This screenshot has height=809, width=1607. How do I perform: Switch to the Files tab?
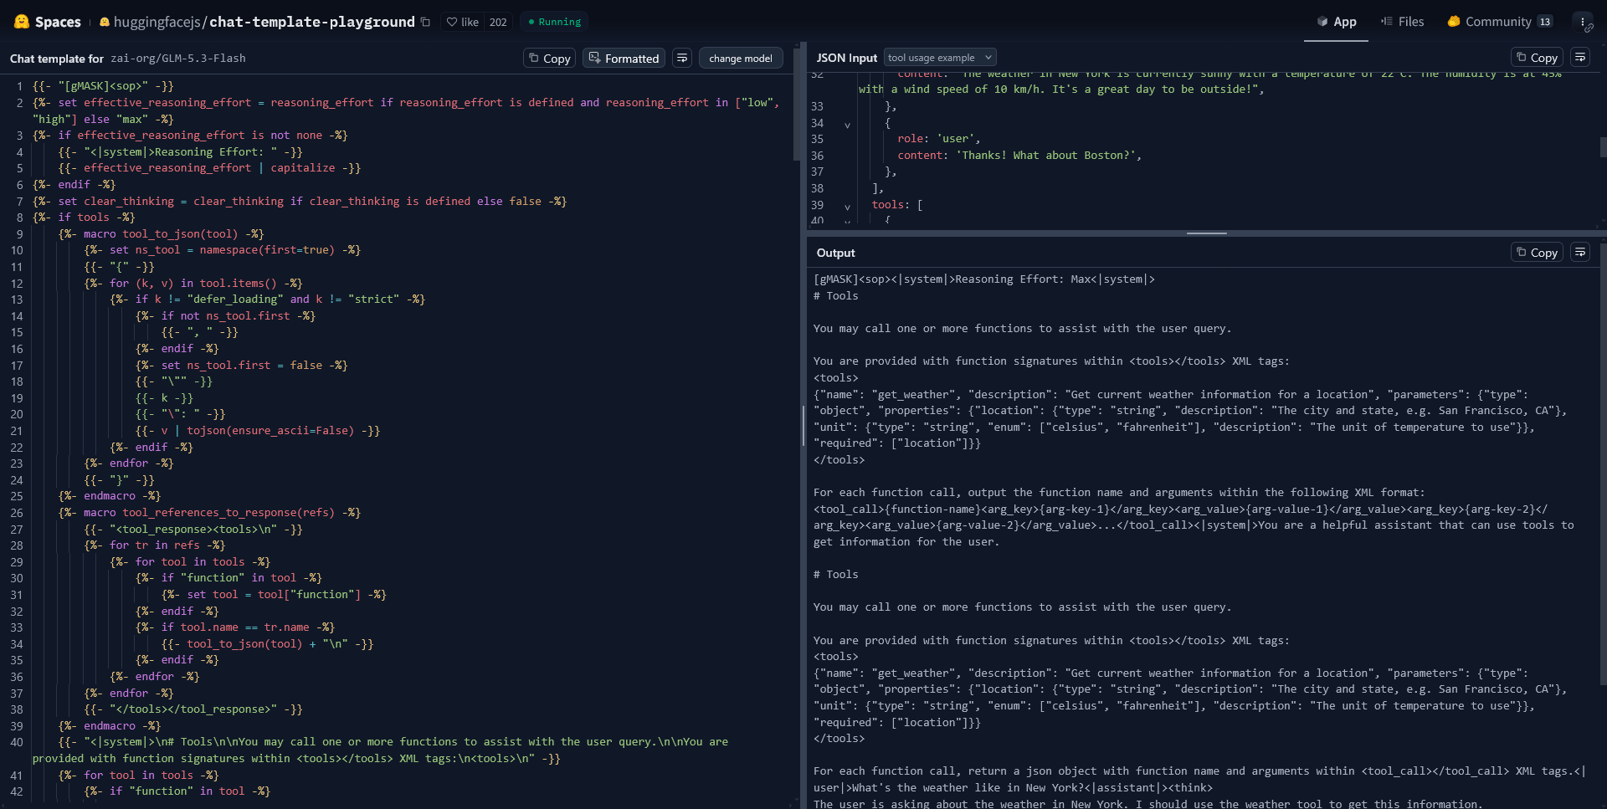(1402, 22)
